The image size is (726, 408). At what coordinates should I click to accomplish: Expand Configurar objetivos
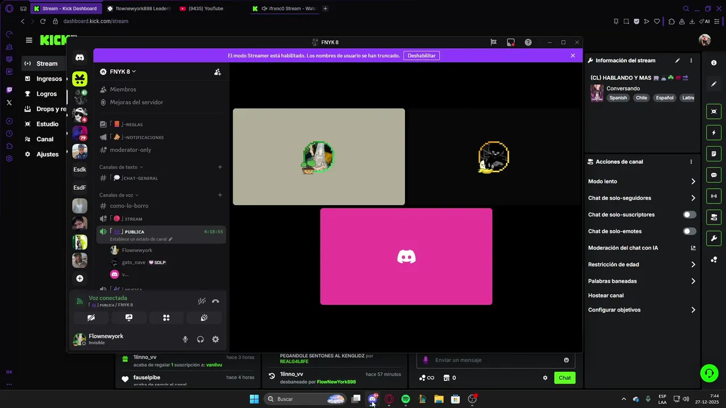641,310
